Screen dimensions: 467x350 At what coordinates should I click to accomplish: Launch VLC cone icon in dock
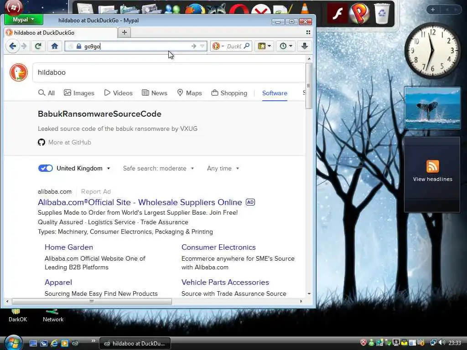click(305, 8)
